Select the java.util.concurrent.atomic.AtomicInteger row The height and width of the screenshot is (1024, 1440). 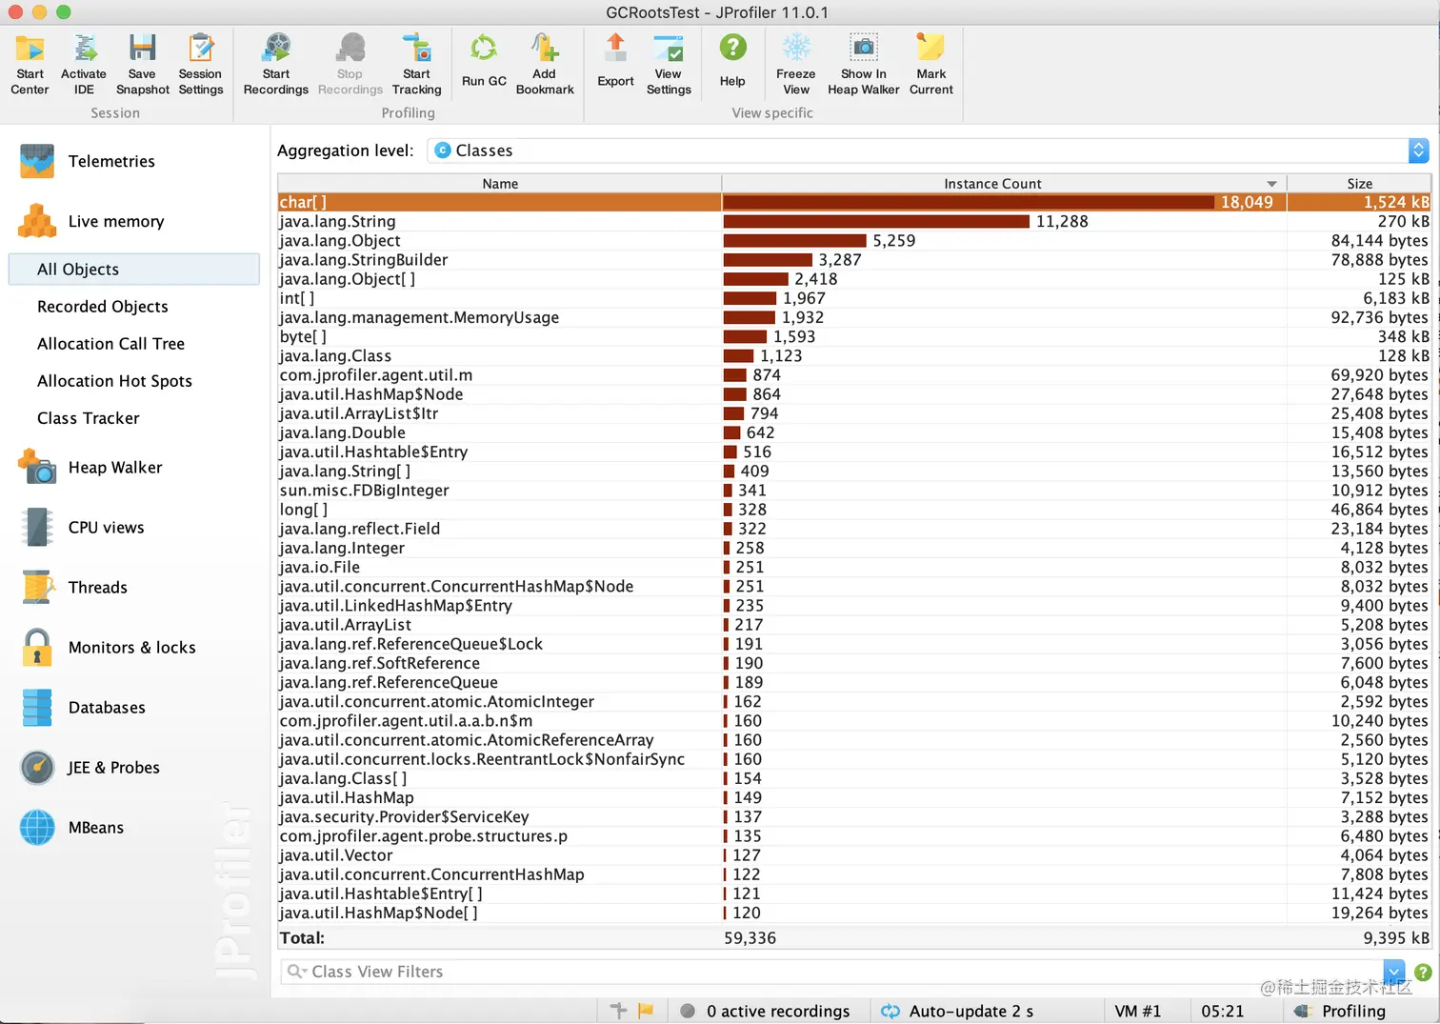pyautogui.click(x=854, y=701)
